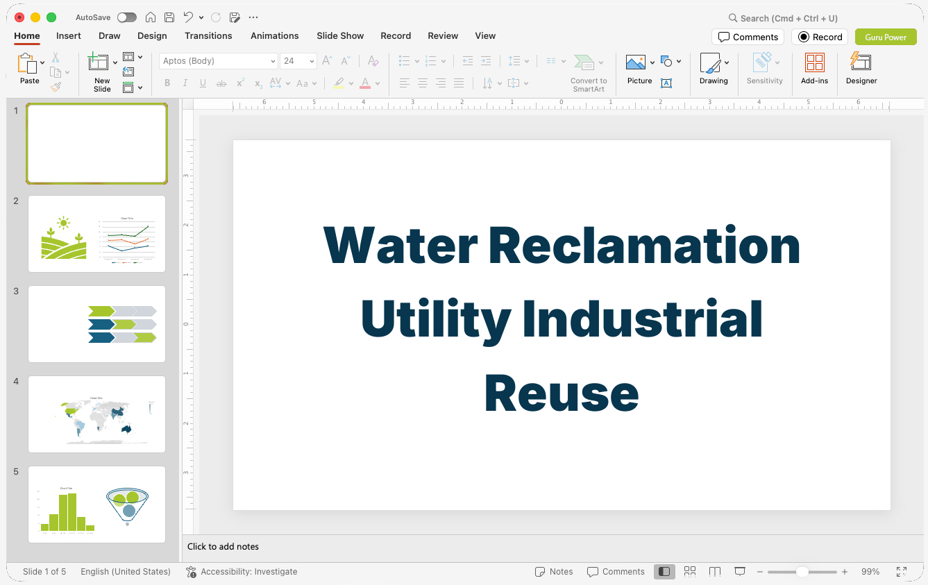Image resolution: width=928 pixels, height=585 pixels.
Task: Open the line spacing dropdown
Action: point(518,61)
